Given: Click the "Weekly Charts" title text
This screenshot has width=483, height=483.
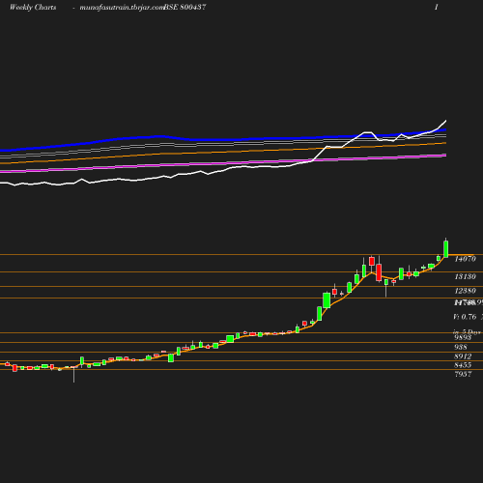Looking at the screenshot, I should pos(33,7).
